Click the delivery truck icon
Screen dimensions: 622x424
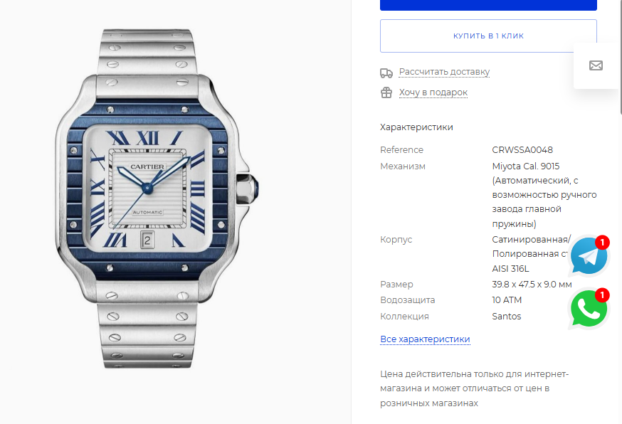(x=386, y=73)
